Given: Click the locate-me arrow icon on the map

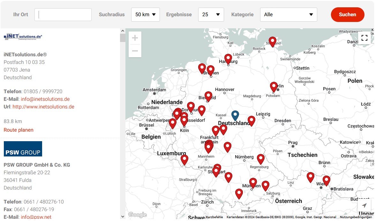Looking at the screenshot, I should click(x=364, y=206).
